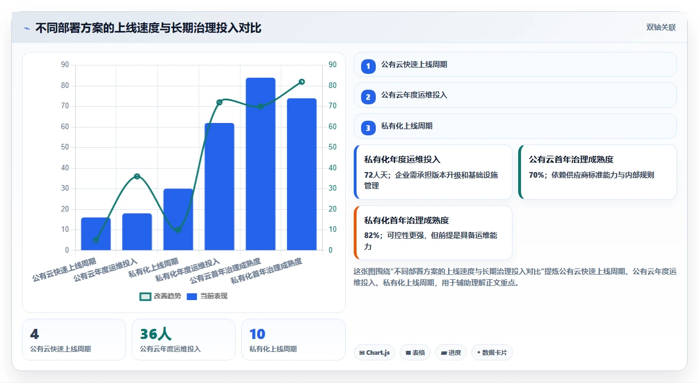
Task: Click the 私有化上线周期 bar in chart
Action: [178, 219]
